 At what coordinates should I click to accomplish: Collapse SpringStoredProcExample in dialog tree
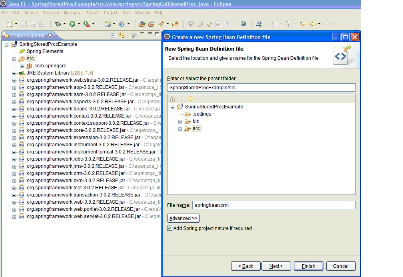(x=172, y=107)
